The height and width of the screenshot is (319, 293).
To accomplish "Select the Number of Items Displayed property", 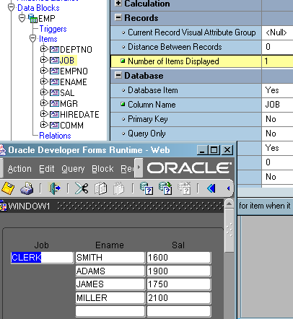I will point(186,61).
